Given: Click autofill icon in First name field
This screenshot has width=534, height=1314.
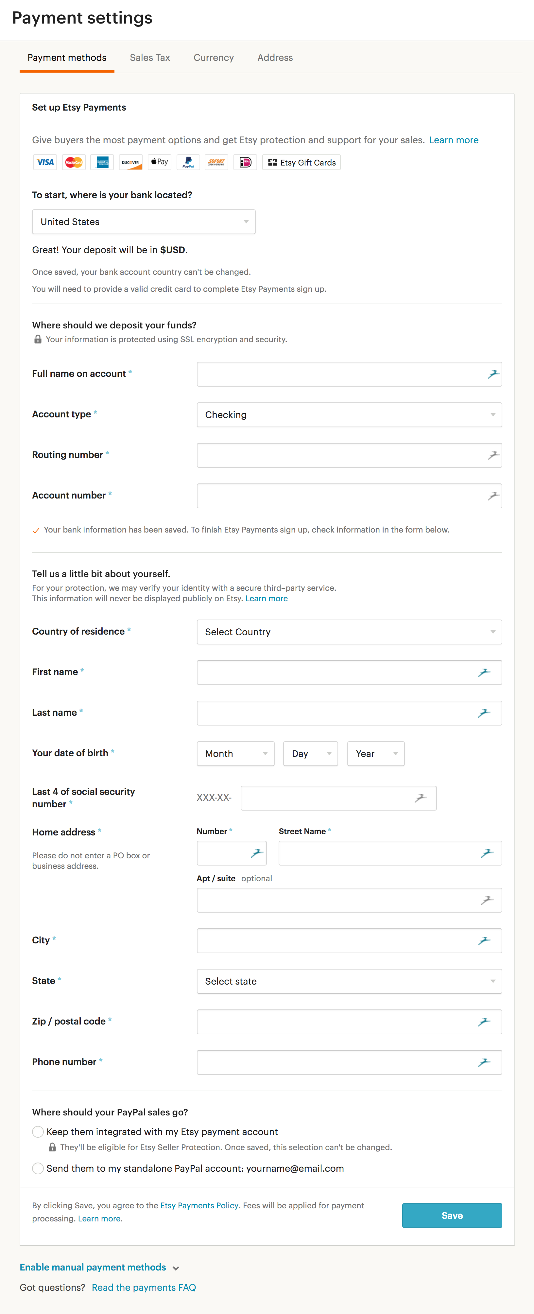Looking at the screenshot, I should click(x=484, y=673).
